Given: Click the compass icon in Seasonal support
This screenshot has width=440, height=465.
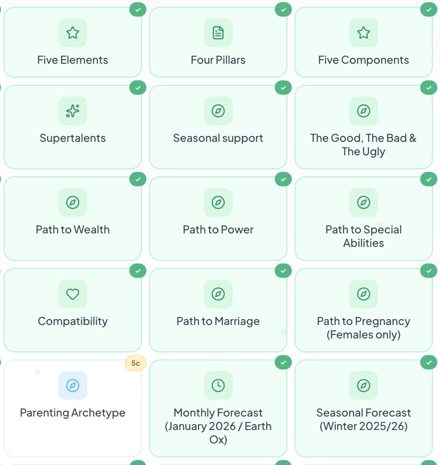Looking at the screenshot, I should pos(218,111).
